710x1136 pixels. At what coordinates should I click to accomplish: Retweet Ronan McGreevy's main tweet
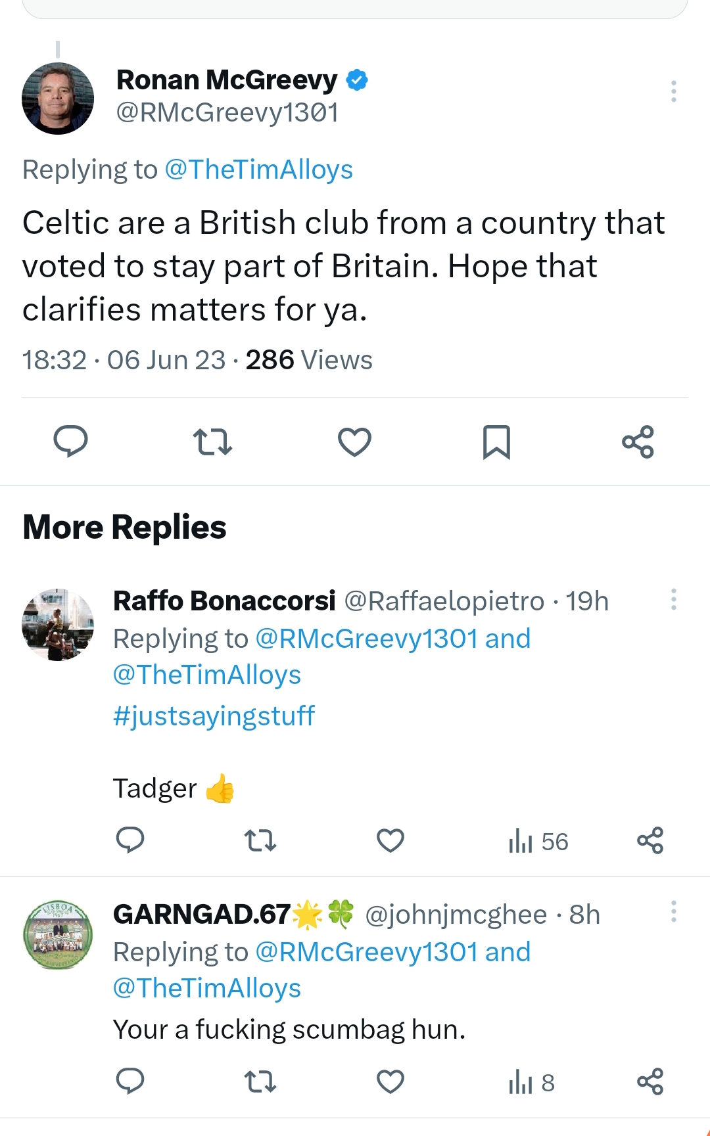pyautogui.click(x=212, y=442)
